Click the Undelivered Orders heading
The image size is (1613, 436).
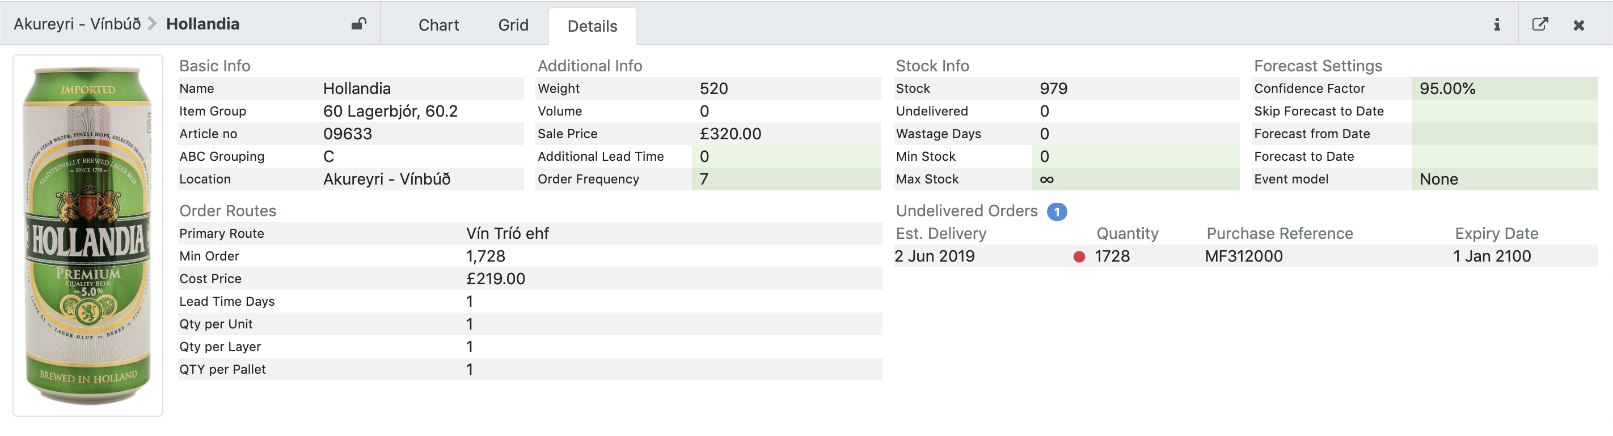(966, 211)
